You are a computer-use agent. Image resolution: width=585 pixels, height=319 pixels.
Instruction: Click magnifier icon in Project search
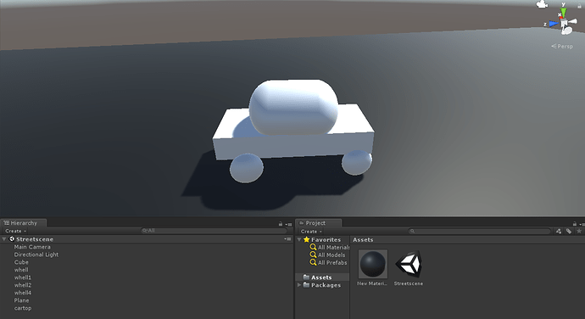(x=412, y=232)
